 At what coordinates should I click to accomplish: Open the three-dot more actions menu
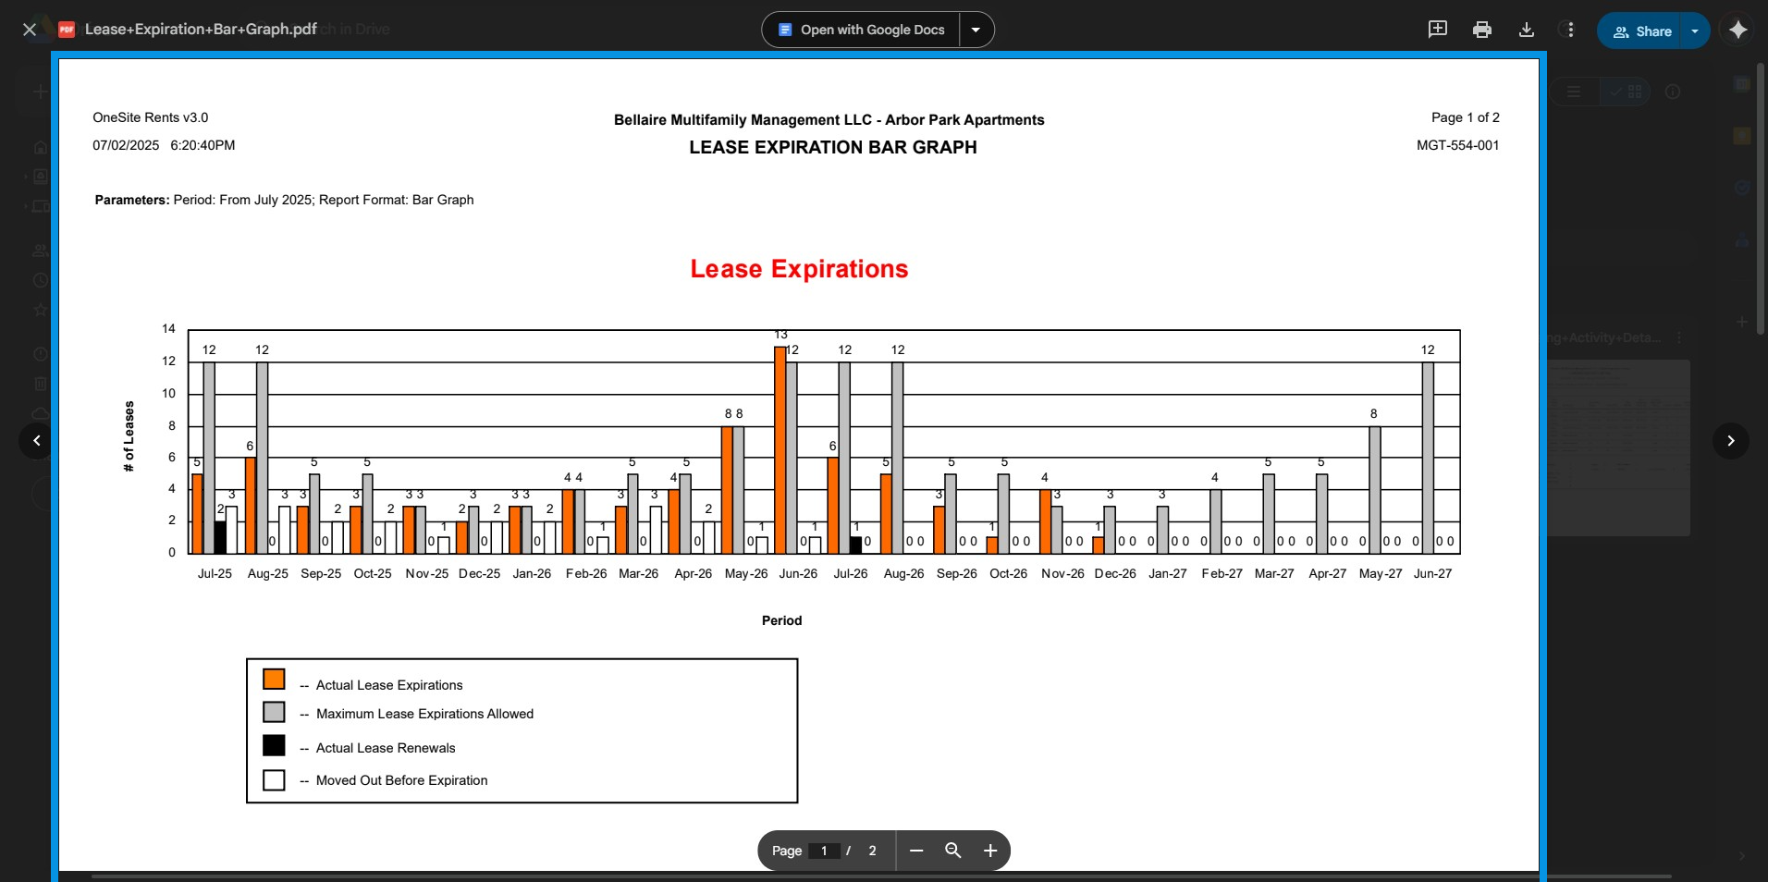pos(1570,30)
